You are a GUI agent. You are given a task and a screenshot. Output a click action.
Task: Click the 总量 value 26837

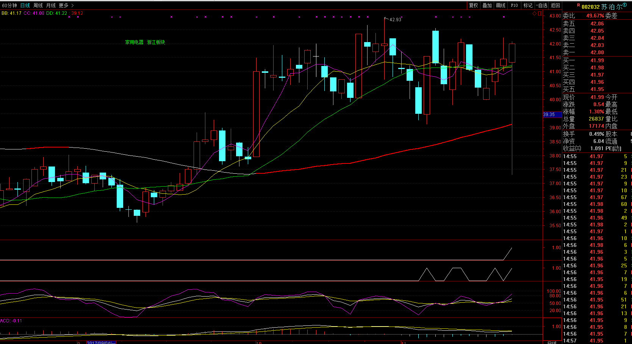[x=596, y=119]
